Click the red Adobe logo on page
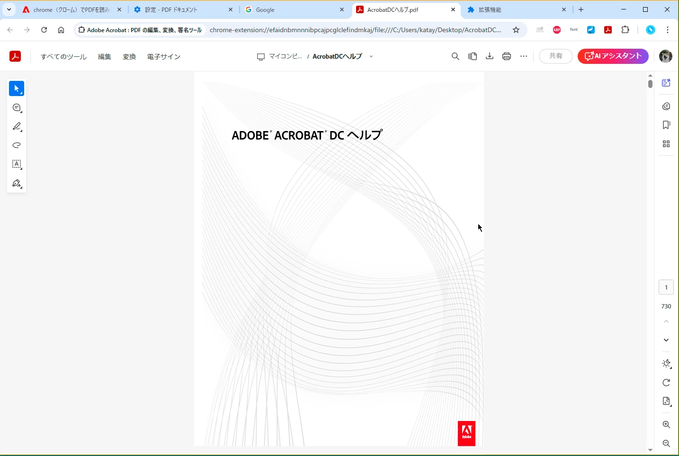The width and height of the screenshot is (679, 456). [466, 433]
